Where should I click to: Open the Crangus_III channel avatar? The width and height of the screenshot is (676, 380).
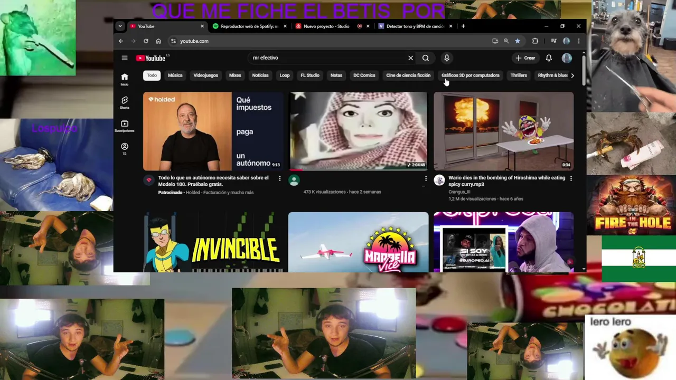coord(439,180)
